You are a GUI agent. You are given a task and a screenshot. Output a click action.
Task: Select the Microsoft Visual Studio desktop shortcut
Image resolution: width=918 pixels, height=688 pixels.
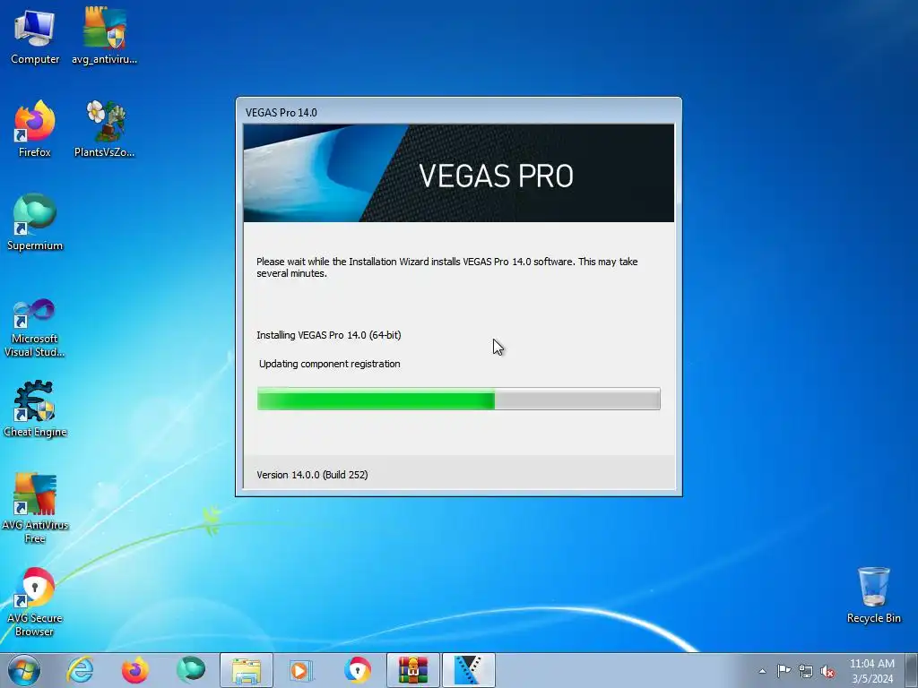click(x=35, y=328)
